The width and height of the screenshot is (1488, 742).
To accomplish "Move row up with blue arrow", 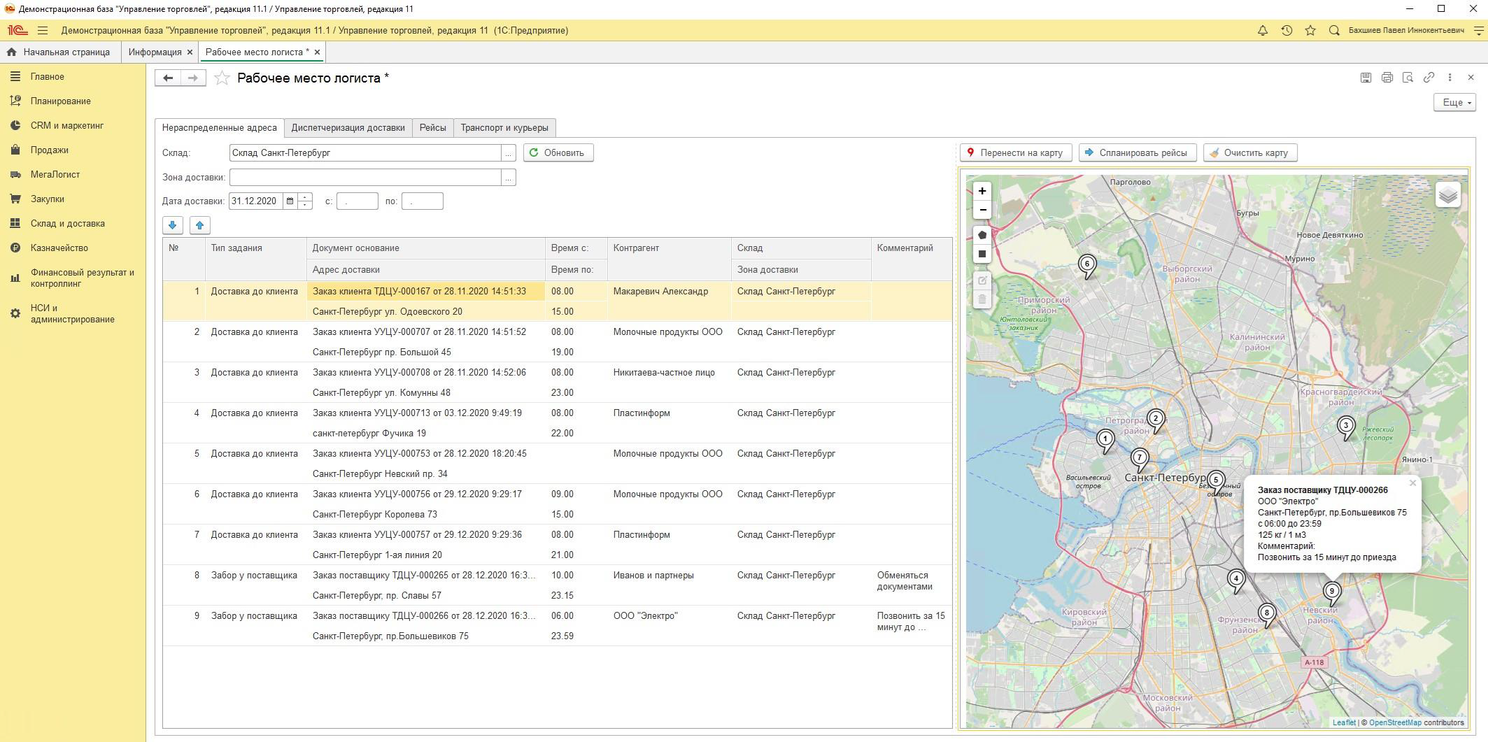I will click(x=199, y=225).
